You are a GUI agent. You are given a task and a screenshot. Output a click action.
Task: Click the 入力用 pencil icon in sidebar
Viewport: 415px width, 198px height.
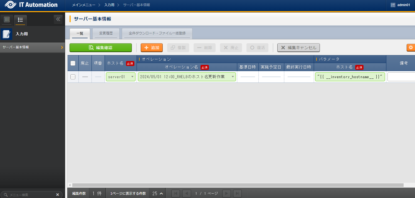[x=6, y=34]
